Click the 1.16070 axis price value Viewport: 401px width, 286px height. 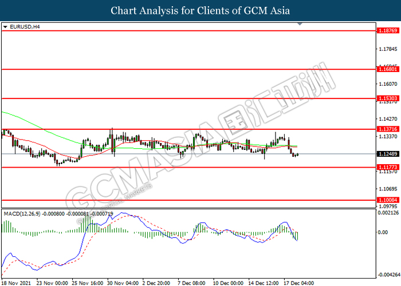coord(388,84)
